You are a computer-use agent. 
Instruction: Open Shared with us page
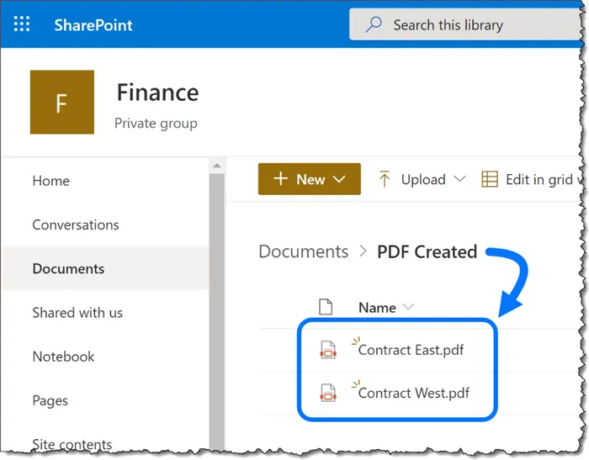click(x=77, y=313)
